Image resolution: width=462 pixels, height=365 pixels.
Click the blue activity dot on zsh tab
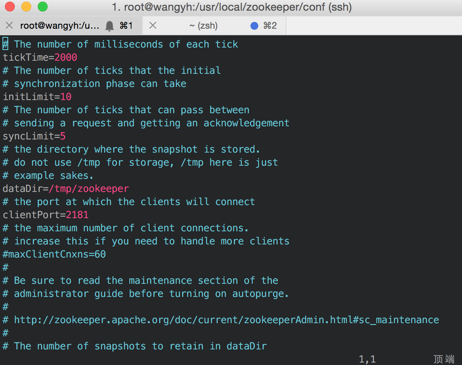[254, 26]
